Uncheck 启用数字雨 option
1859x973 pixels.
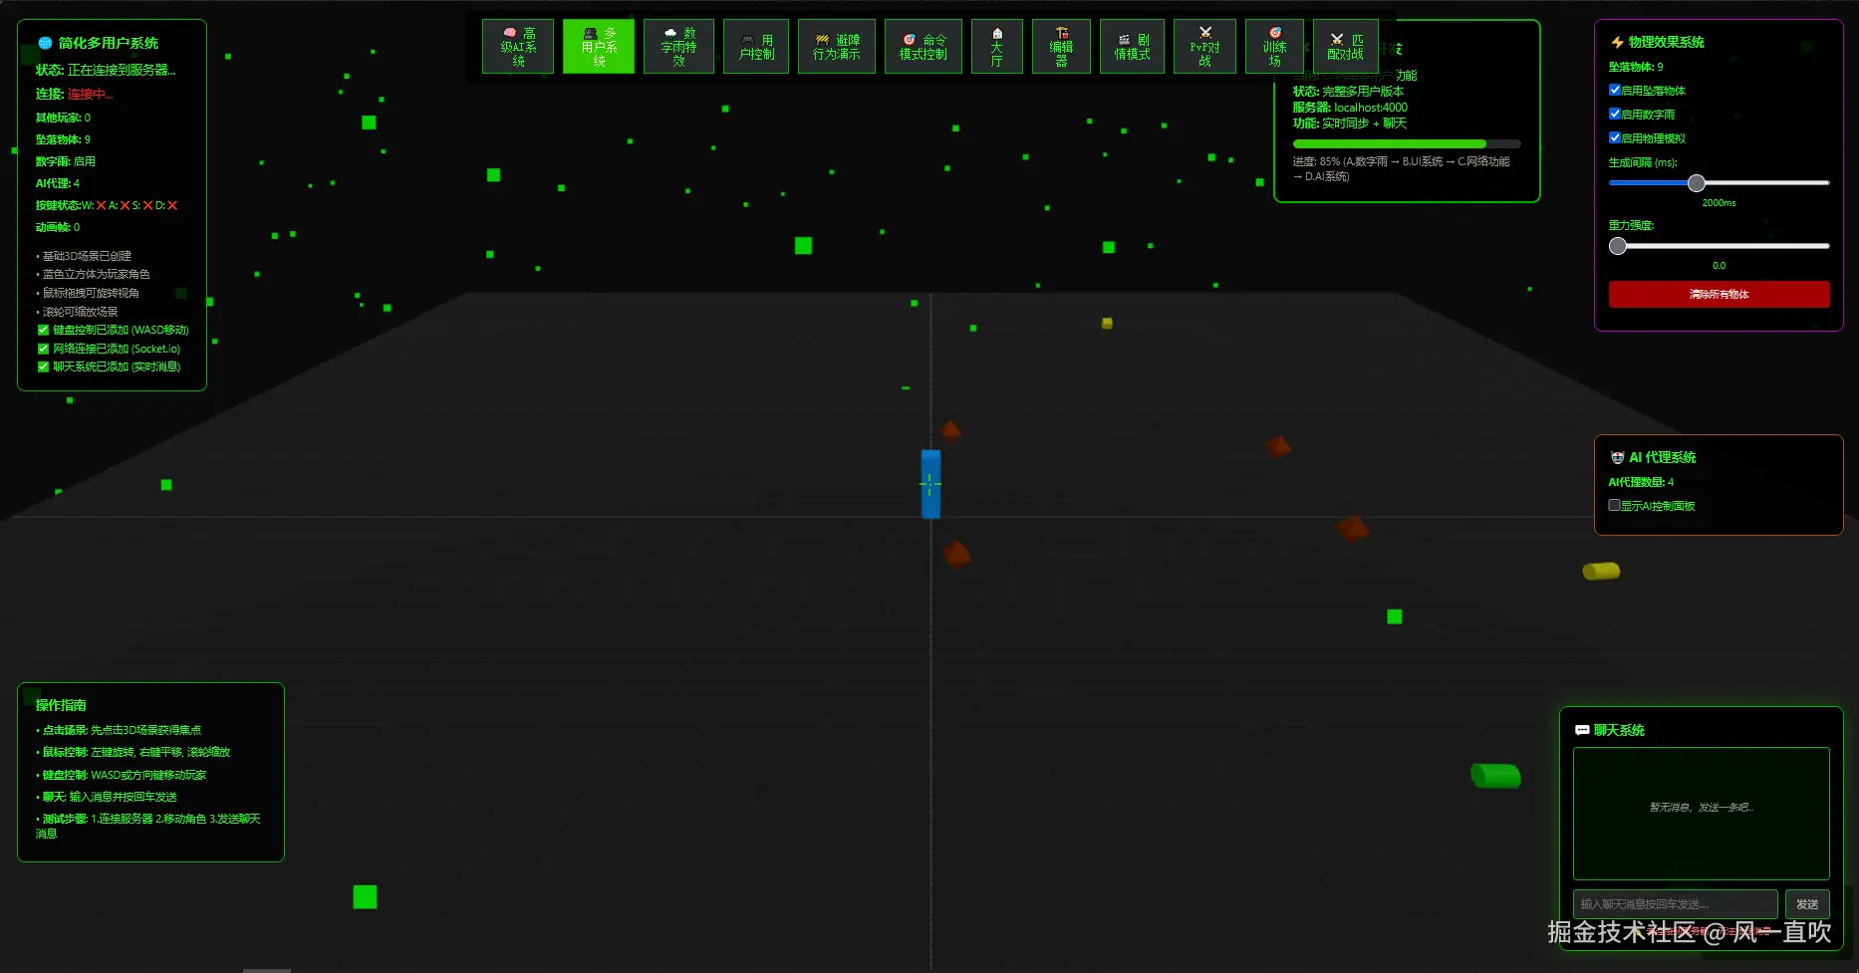pyautogui.click(x=1615, y=114)
